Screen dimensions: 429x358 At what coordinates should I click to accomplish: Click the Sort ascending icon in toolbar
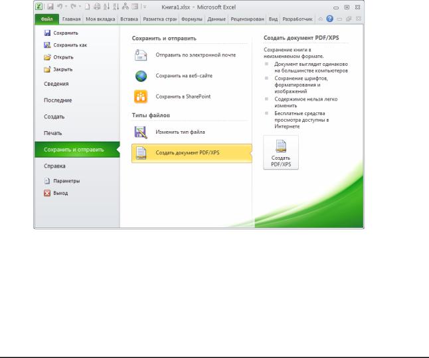tap(106, 7)
